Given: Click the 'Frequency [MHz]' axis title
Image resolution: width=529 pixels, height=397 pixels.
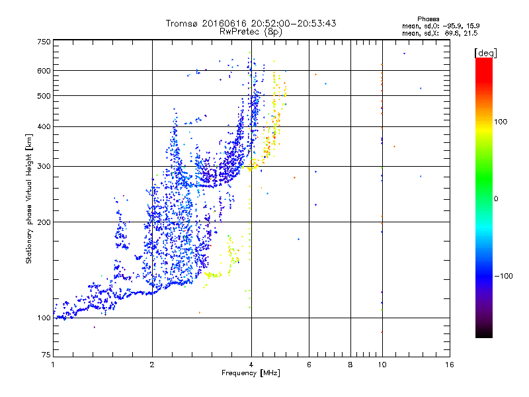Looking at the screenshot, I should coord(251,373).
